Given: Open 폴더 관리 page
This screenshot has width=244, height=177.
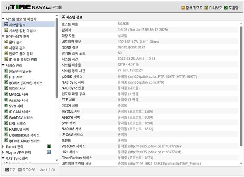Looking at the screenshot, I should coord(16,42).
